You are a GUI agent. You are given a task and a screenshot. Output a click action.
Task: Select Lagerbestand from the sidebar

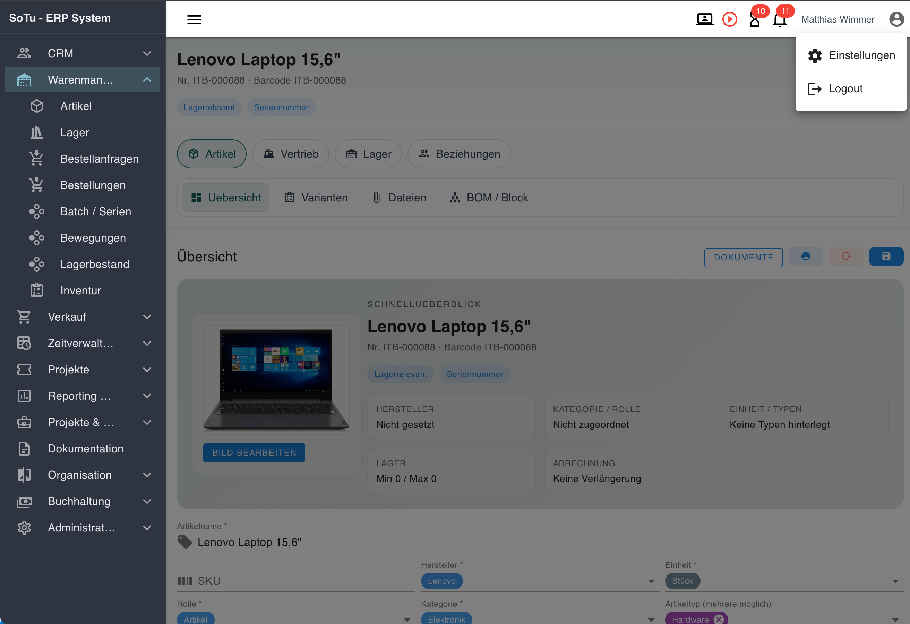tap(95, 264)
